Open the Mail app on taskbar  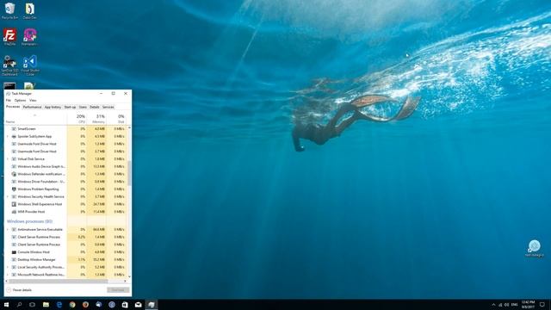(x=138, y=305)
